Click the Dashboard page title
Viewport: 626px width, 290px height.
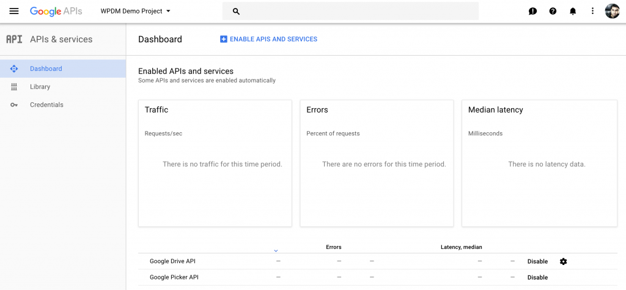coord(160,39)
